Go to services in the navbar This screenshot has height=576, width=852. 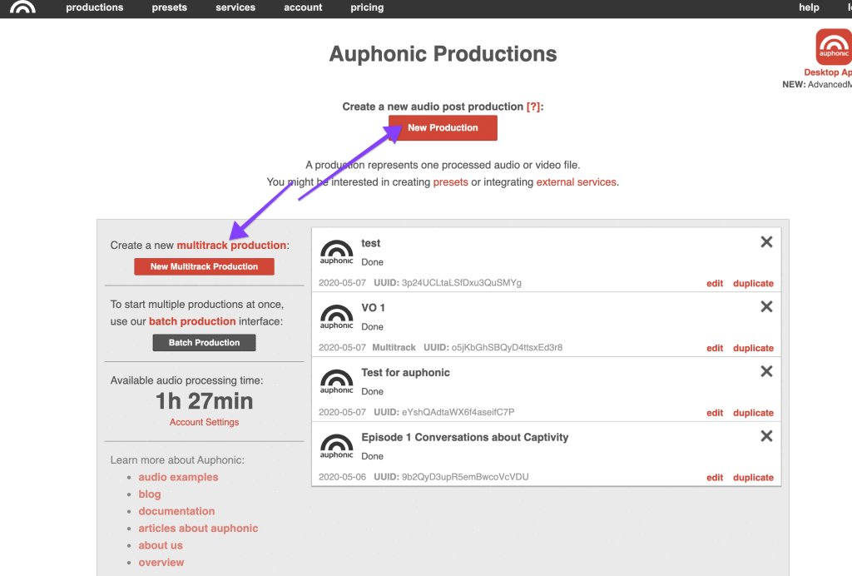point(235,7)
